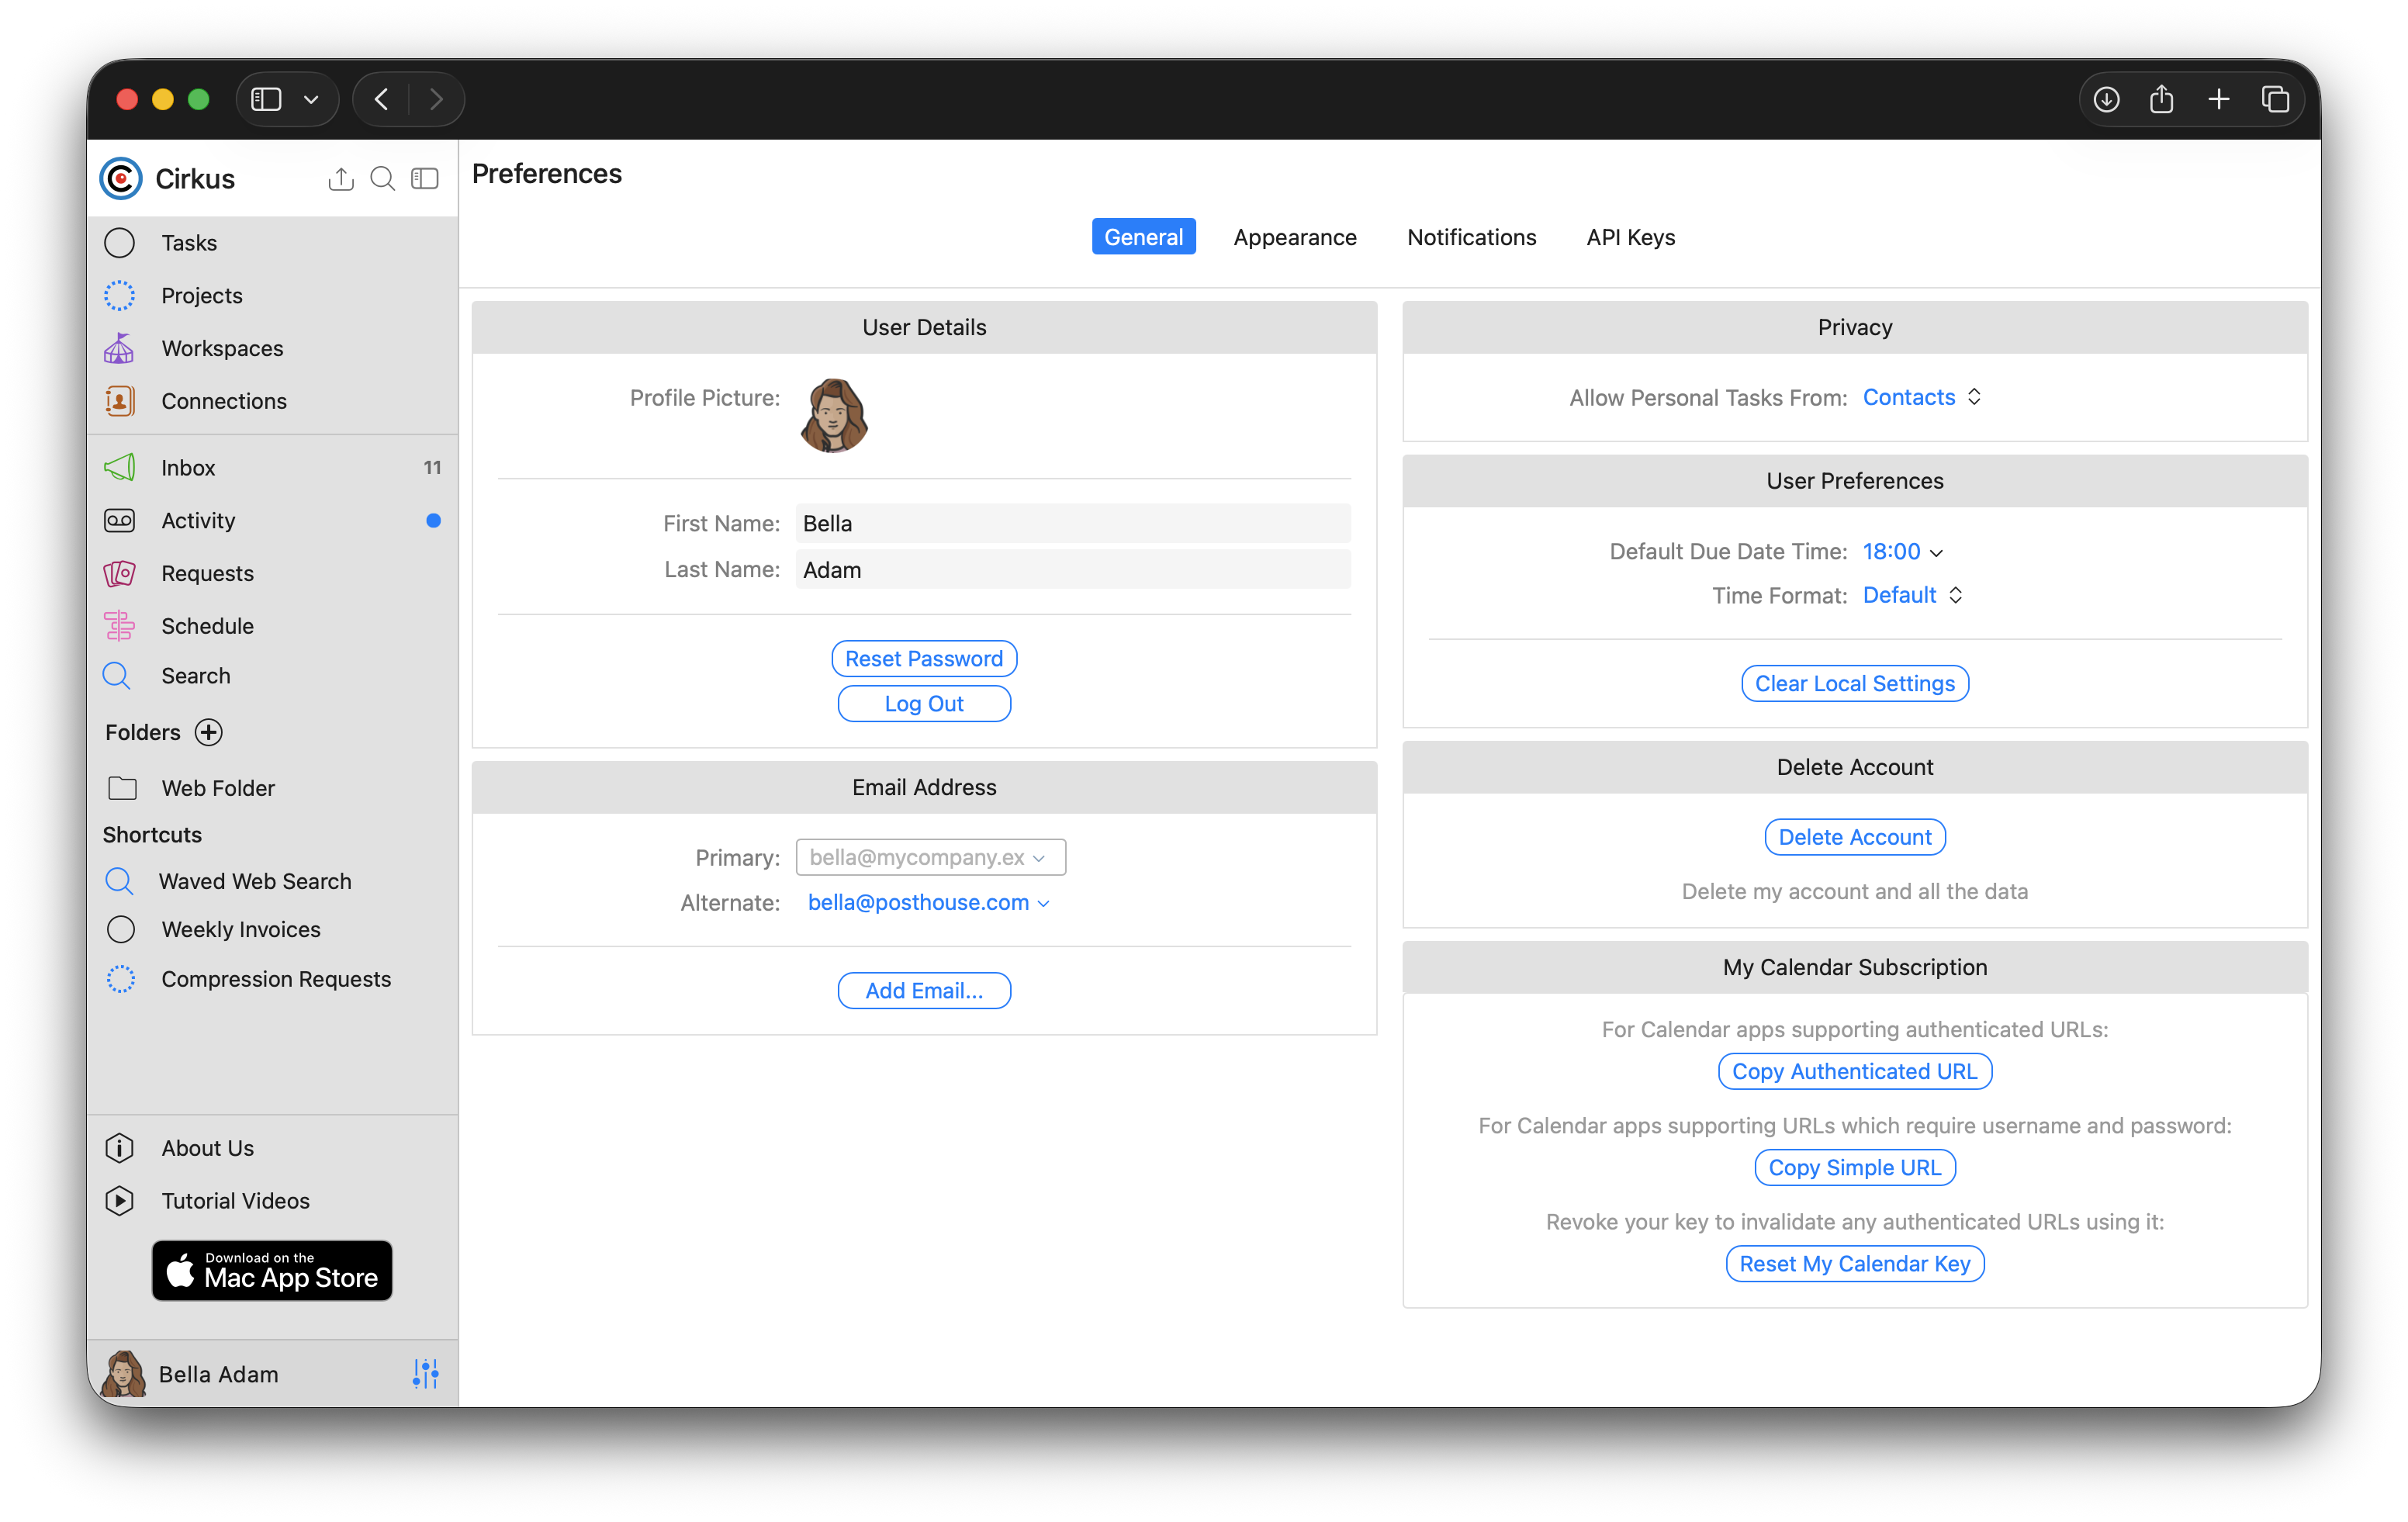
Task: Add a new folder with the plus icon
Action: tap(208, 732)
